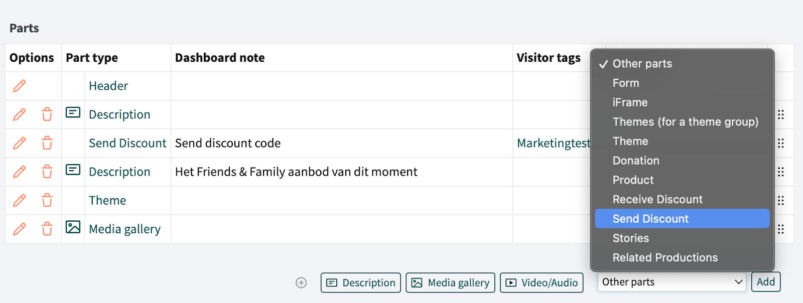
Task: Click the edit pencil for Header row
Action: point(20,86)
